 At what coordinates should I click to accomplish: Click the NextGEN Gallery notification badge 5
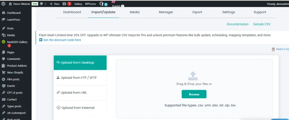coord(9,46)
